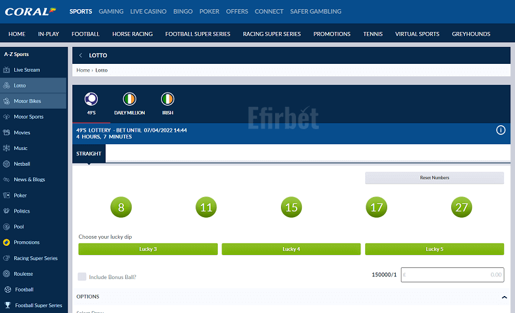Open Football Super Series in navigation bar
The width and height of the screenshot is (515, 313).
click(x=198, y=34)
